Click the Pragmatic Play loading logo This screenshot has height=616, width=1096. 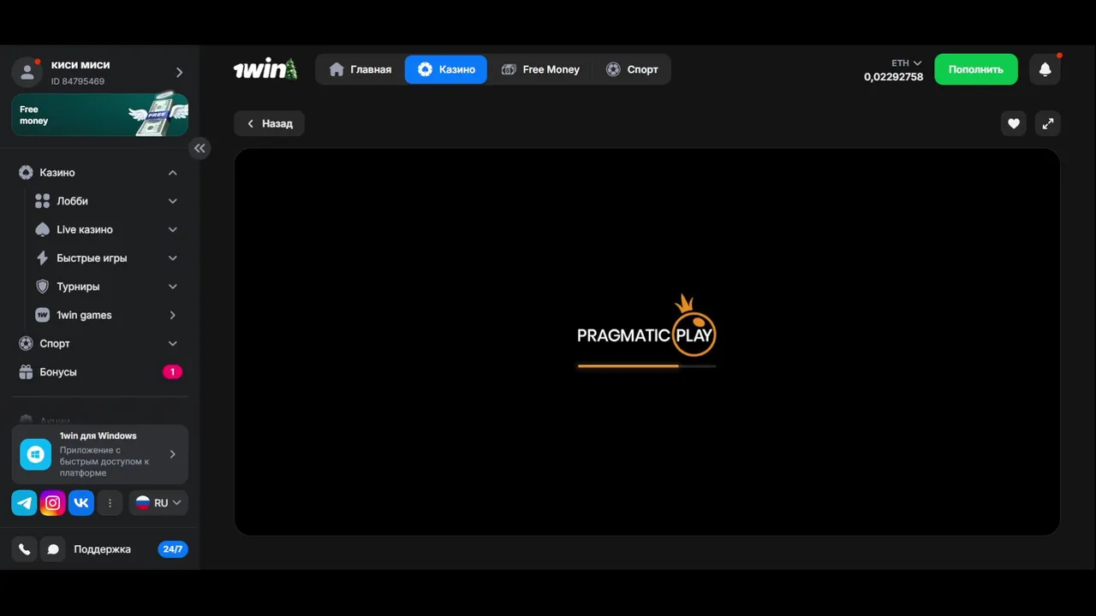pyautogui.click(x=646, y=327)
